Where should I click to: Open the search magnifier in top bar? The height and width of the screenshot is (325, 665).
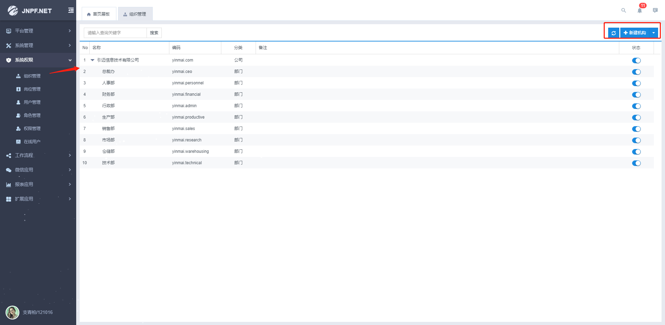click(x=623, y=10)
